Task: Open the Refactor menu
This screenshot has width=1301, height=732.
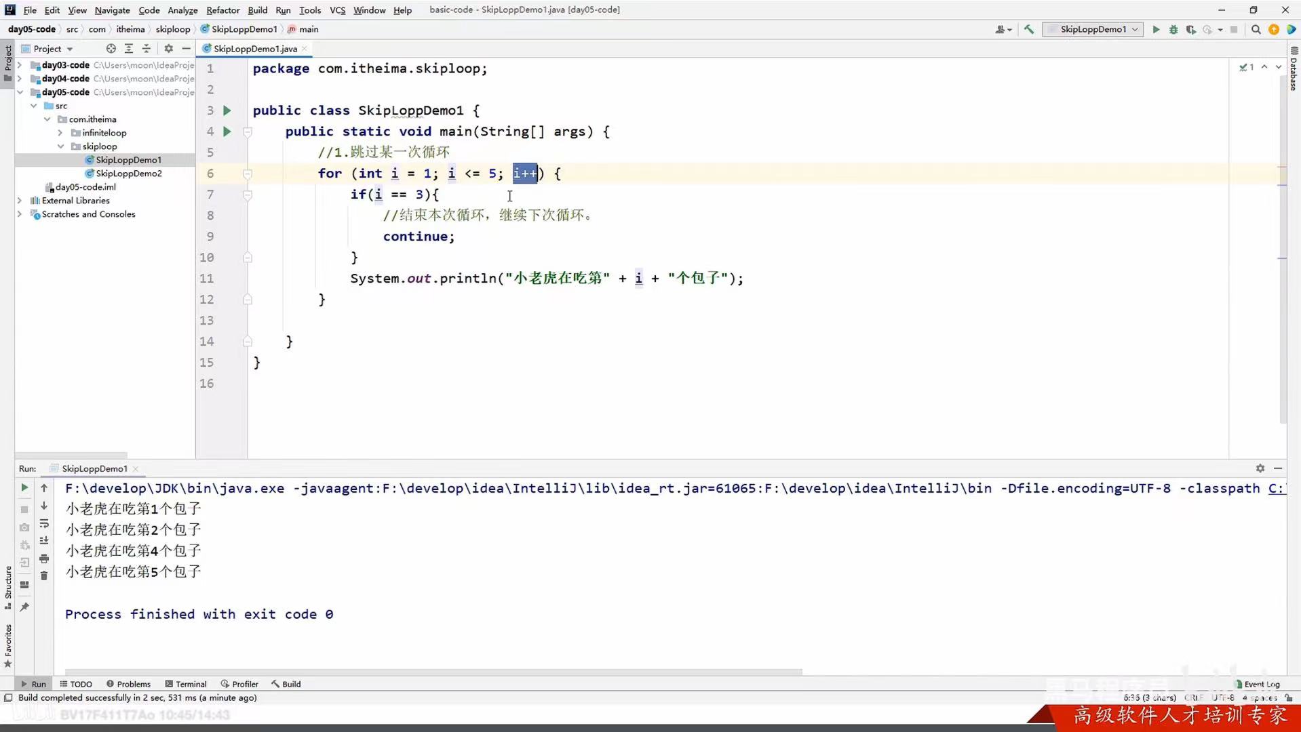Action: coord(223,10)
